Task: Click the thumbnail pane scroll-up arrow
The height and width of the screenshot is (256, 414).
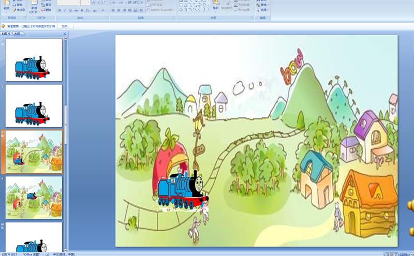Action: 66,39
